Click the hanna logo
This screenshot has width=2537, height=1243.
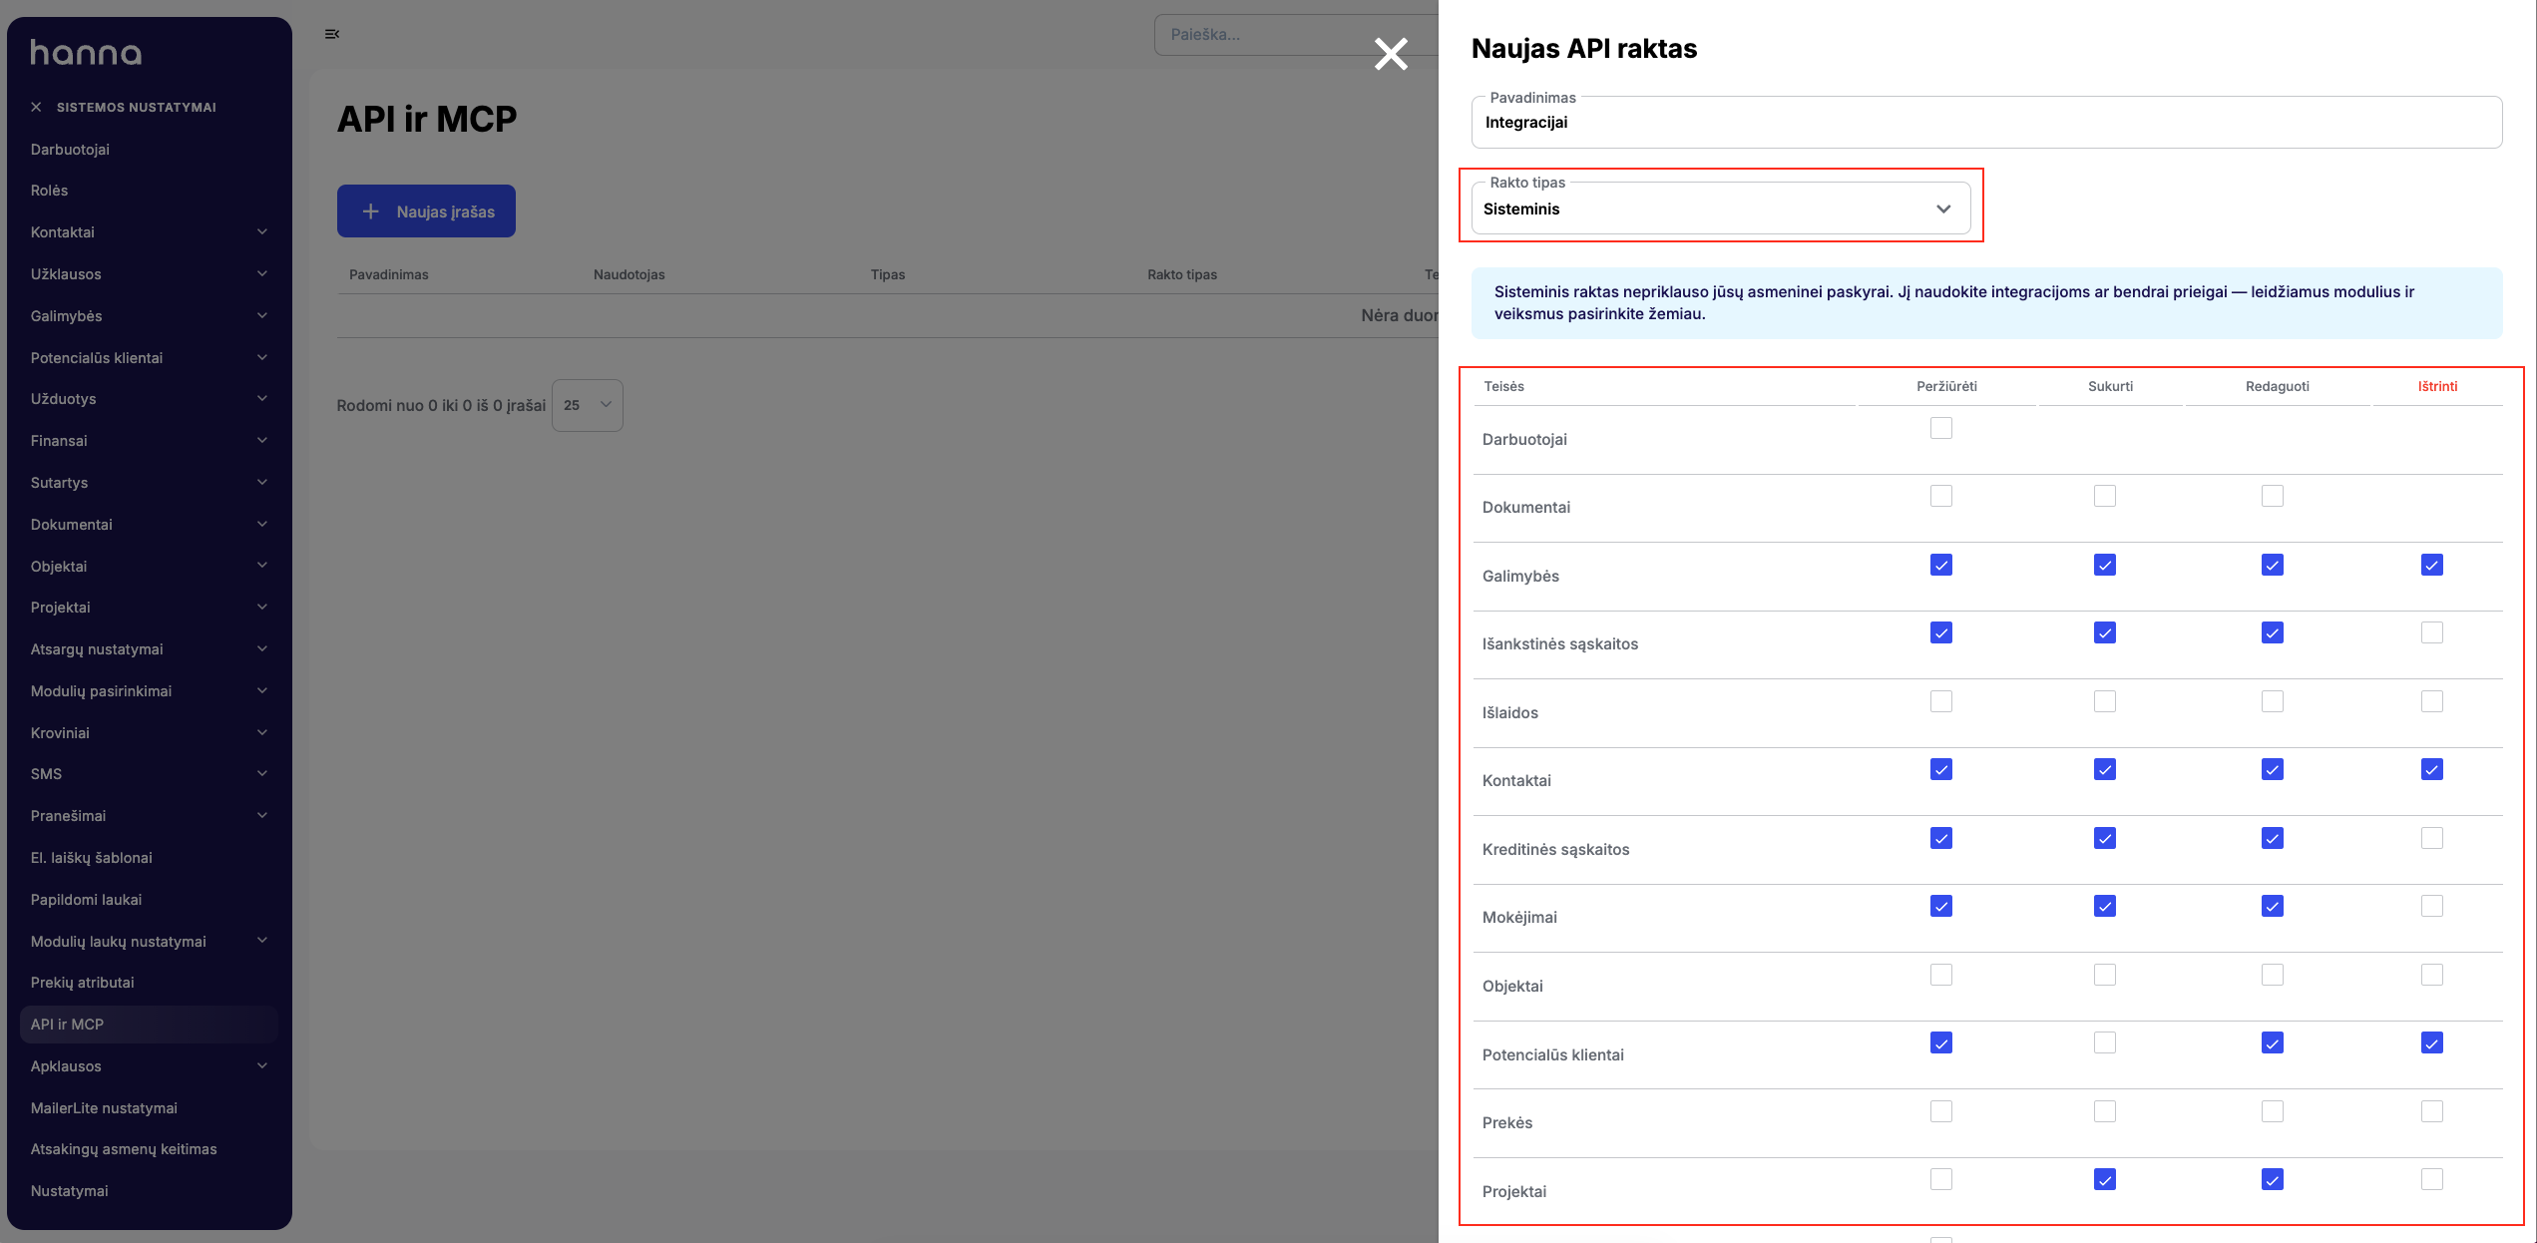[x=86, y=53]
